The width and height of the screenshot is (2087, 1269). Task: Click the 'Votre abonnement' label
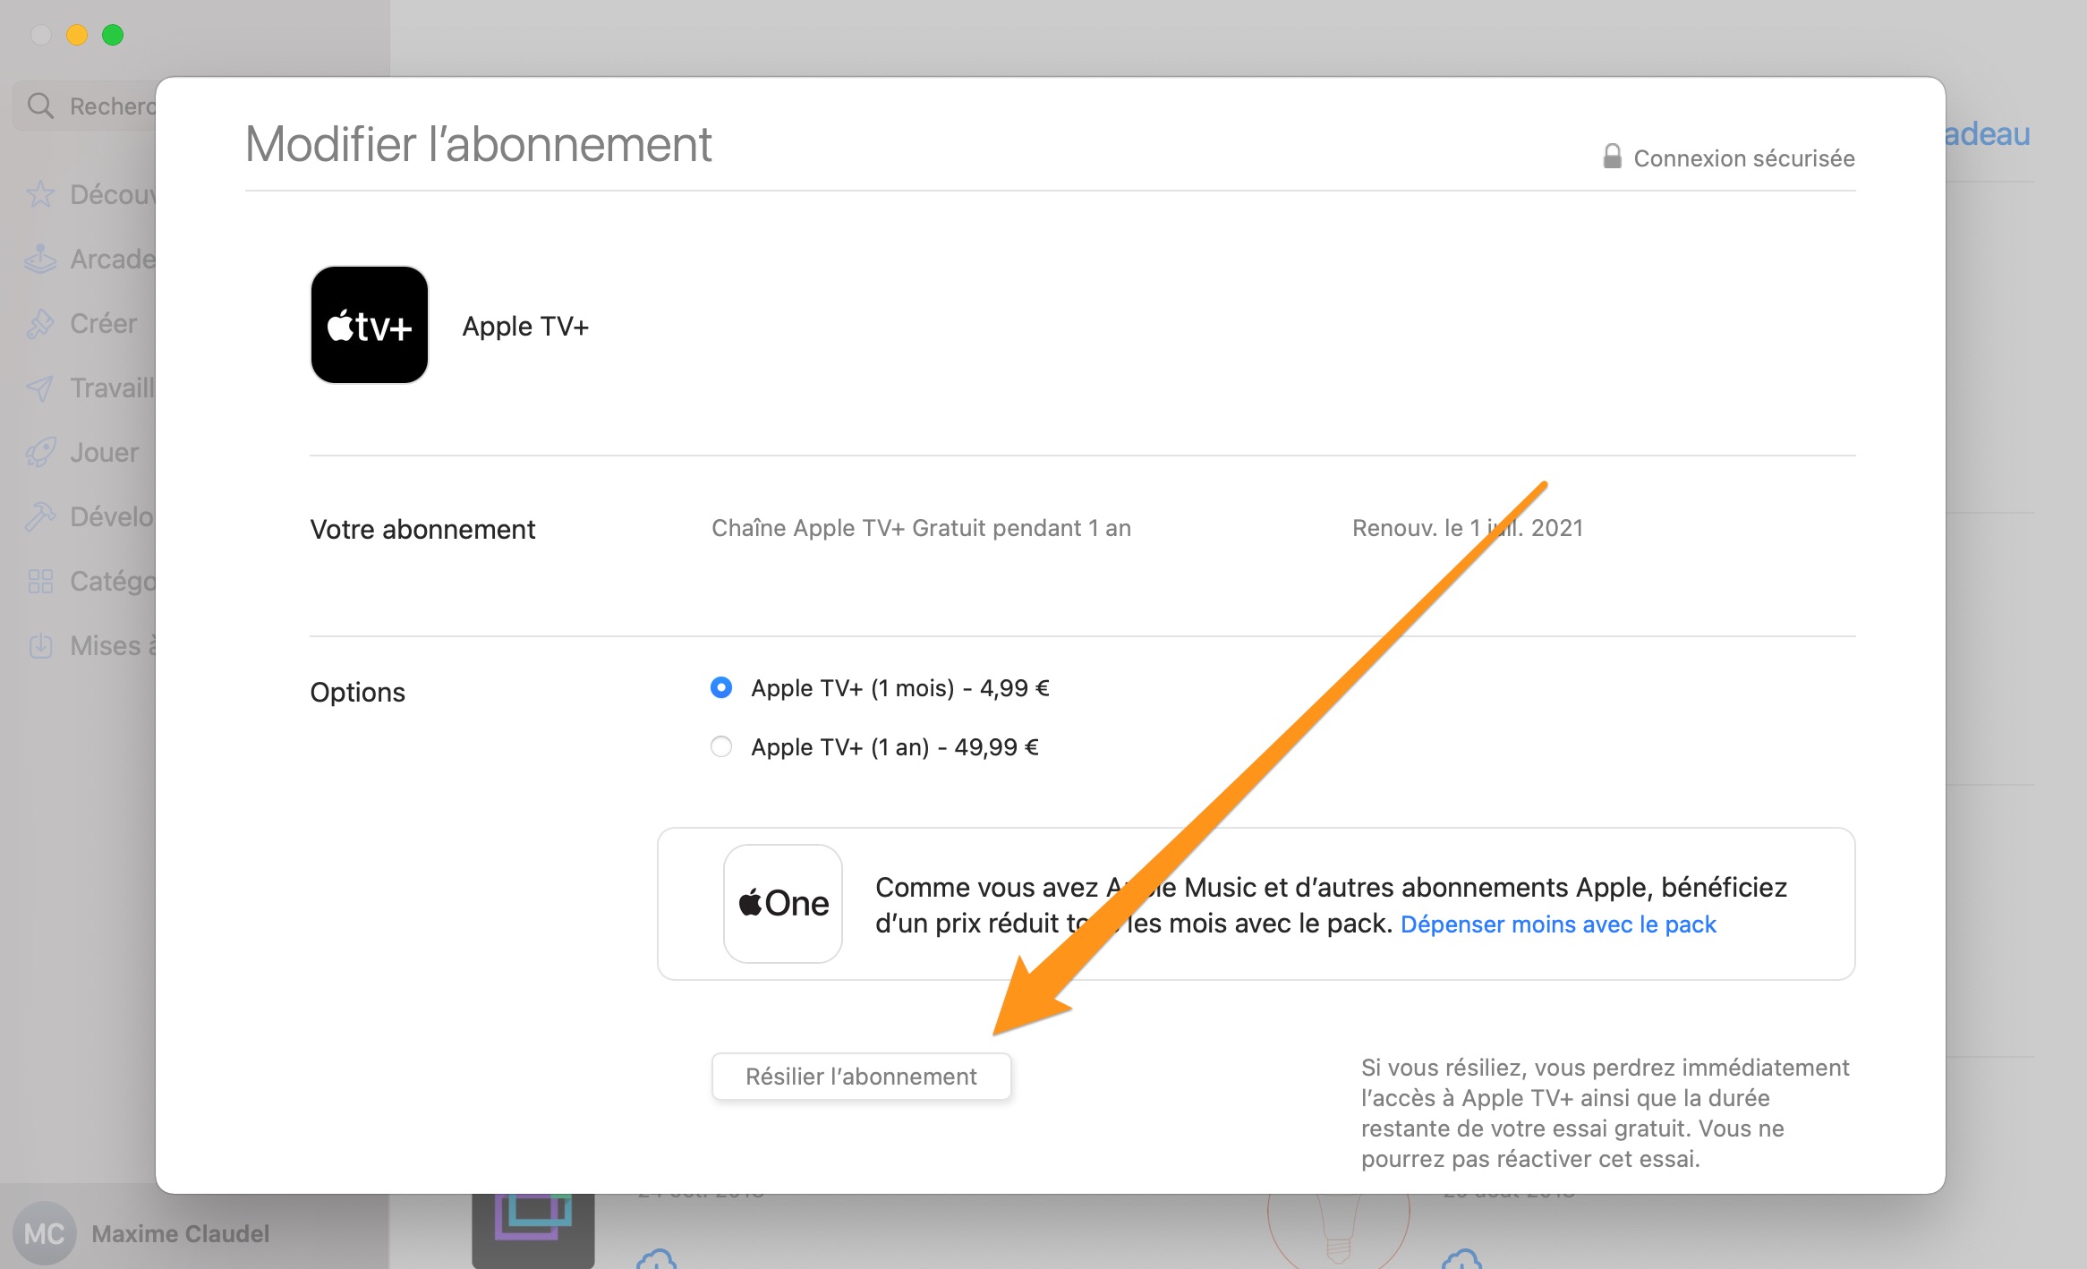point(422,529)
